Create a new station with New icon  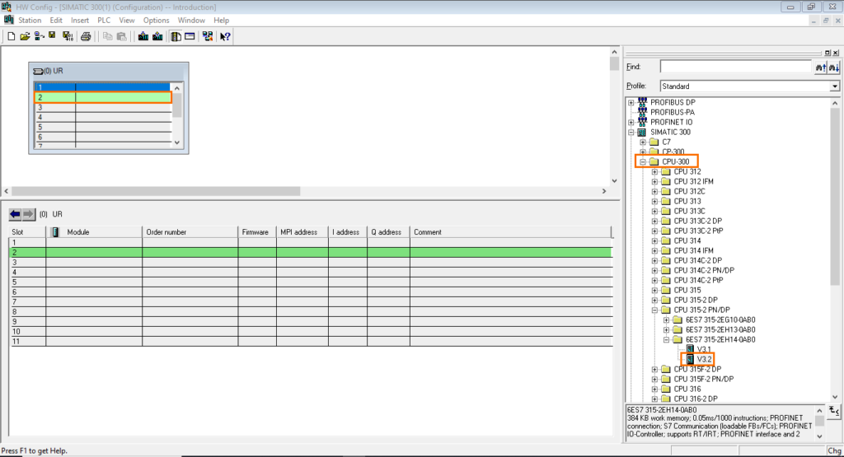12,36
